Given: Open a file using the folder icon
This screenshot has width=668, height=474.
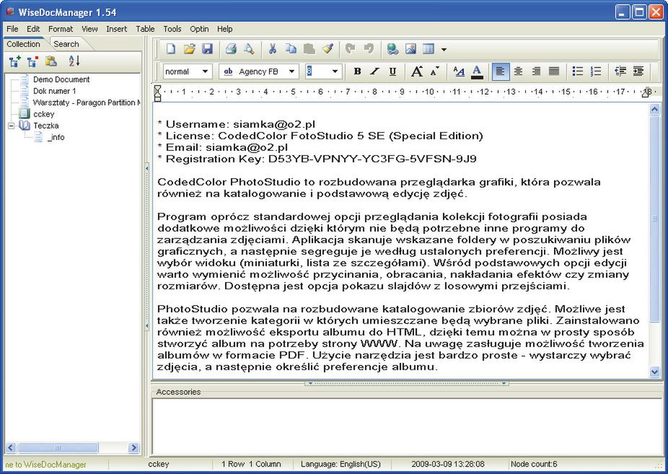Looking at the screenshot, I should [189, 49].
